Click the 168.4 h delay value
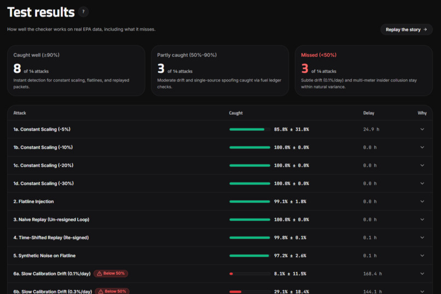This screenshot has height=294, width=441. [373, 274]
